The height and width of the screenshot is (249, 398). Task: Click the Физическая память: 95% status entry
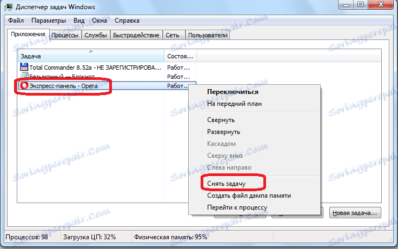coord(170,237)
